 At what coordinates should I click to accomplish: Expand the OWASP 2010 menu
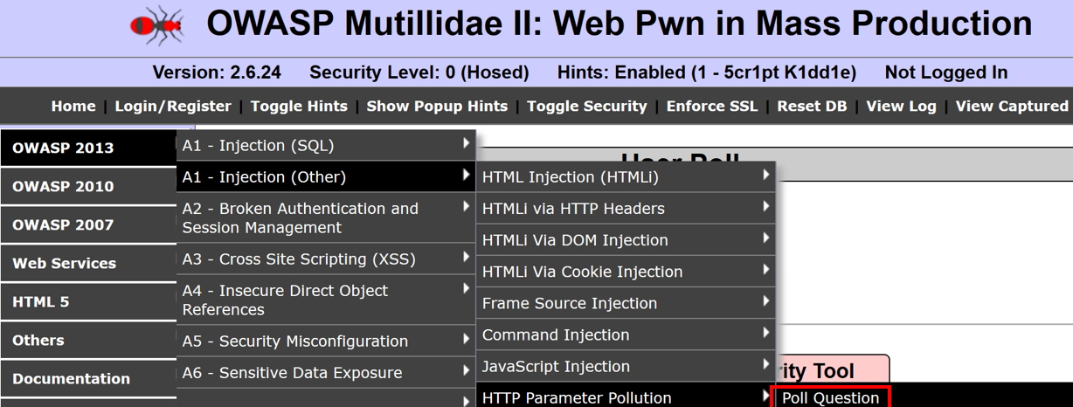63,186
